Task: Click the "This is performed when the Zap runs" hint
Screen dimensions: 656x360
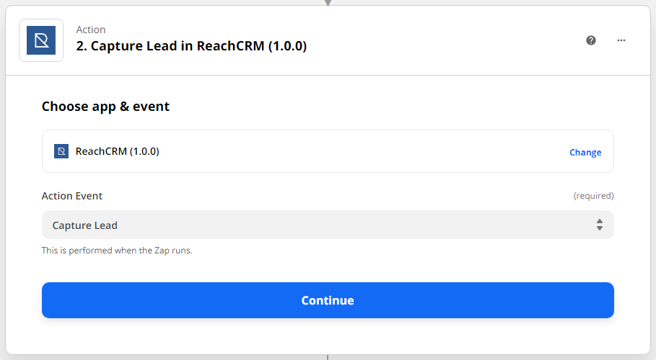Action: point(117,251)
